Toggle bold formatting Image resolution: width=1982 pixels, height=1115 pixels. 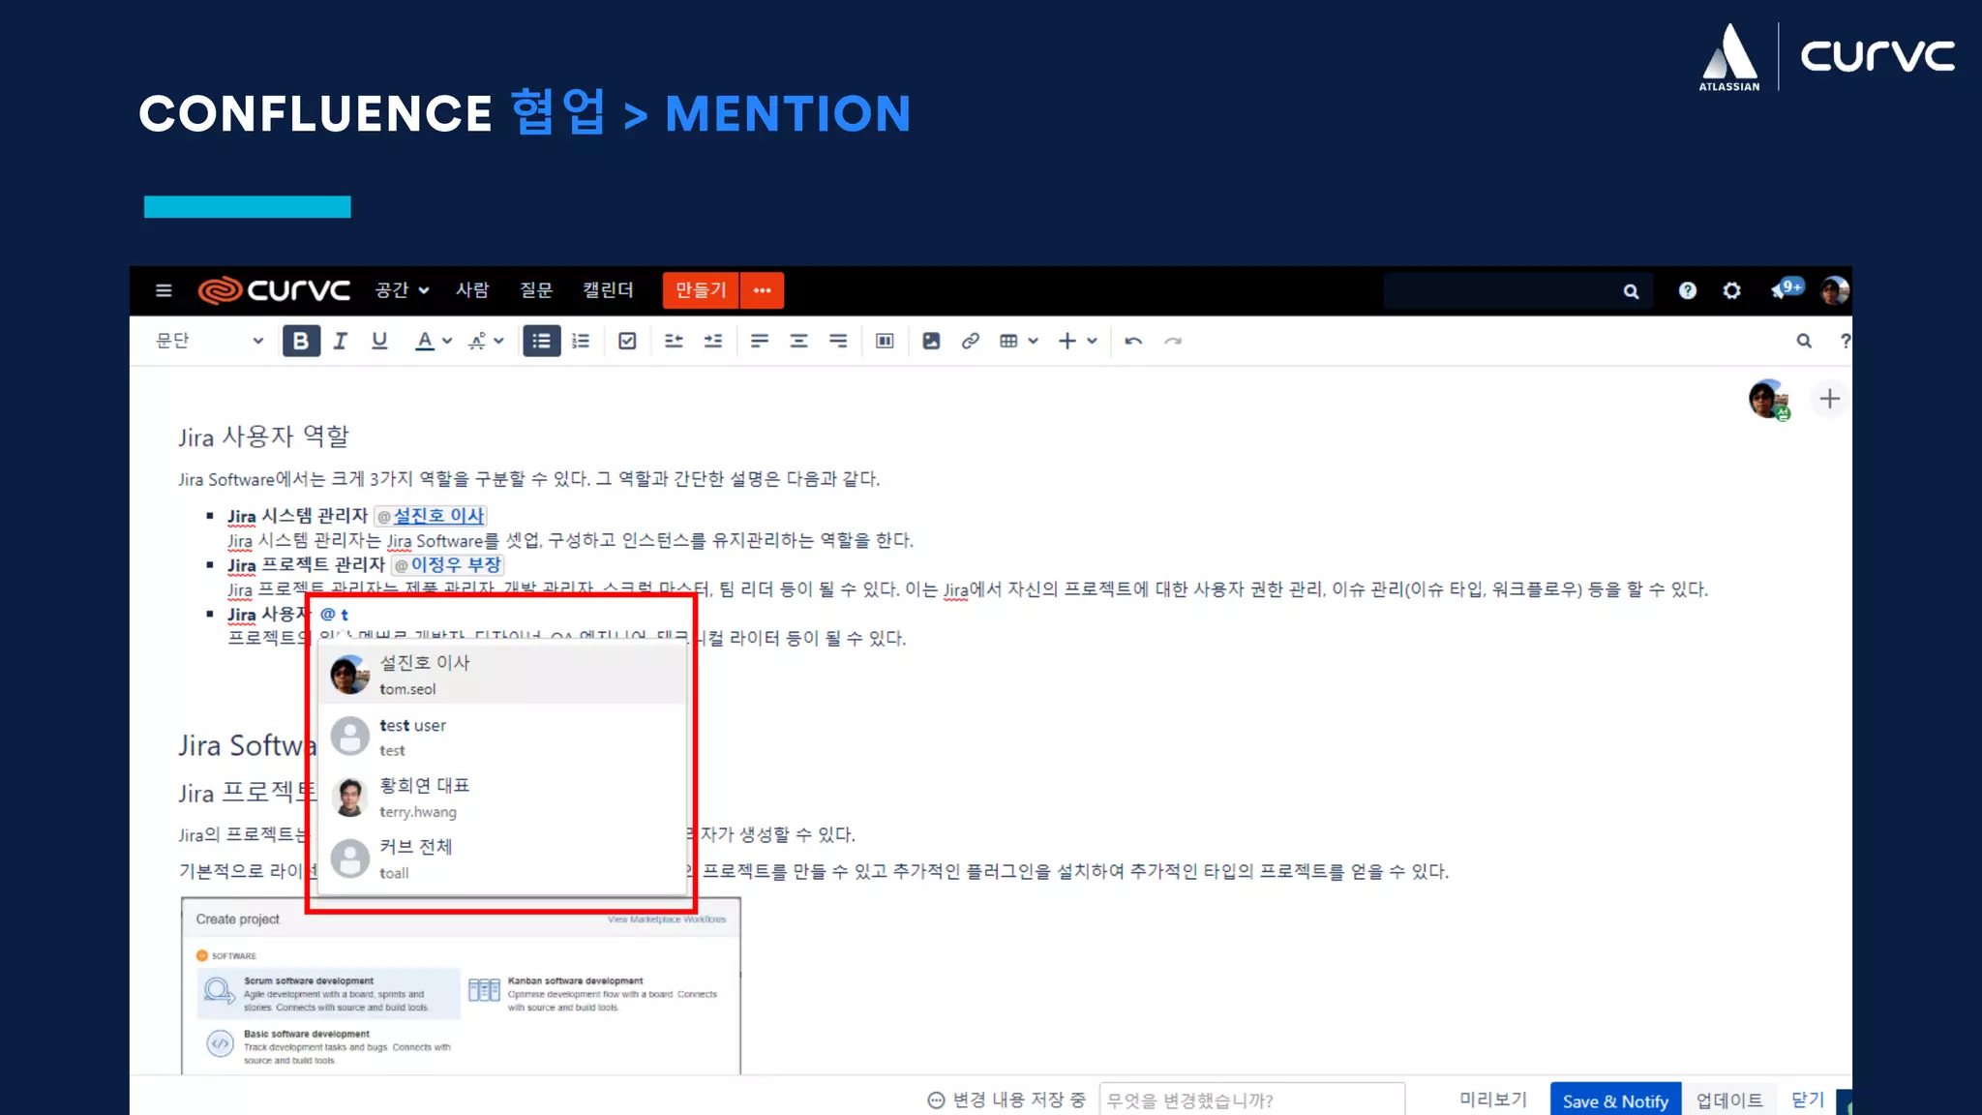301,341
